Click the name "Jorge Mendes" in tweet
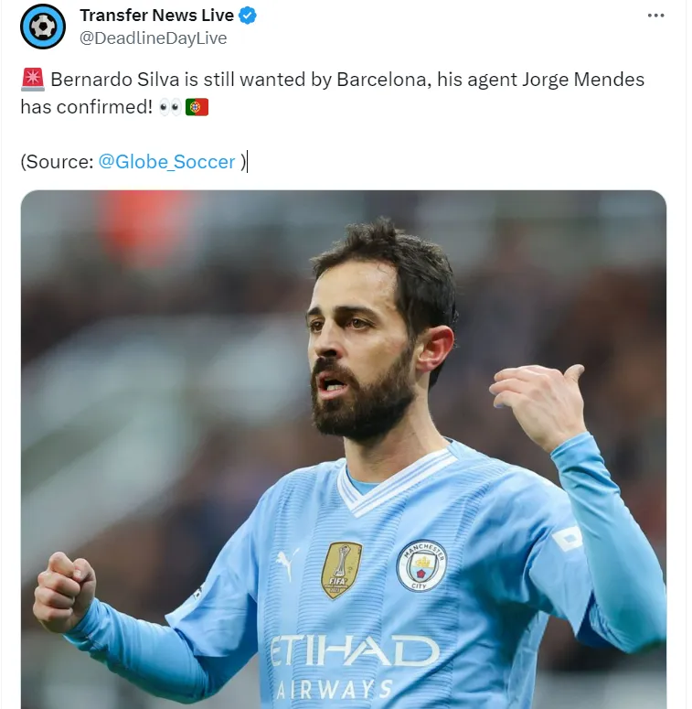This screenshot has height=709, width=692. [x=583, y=80]
